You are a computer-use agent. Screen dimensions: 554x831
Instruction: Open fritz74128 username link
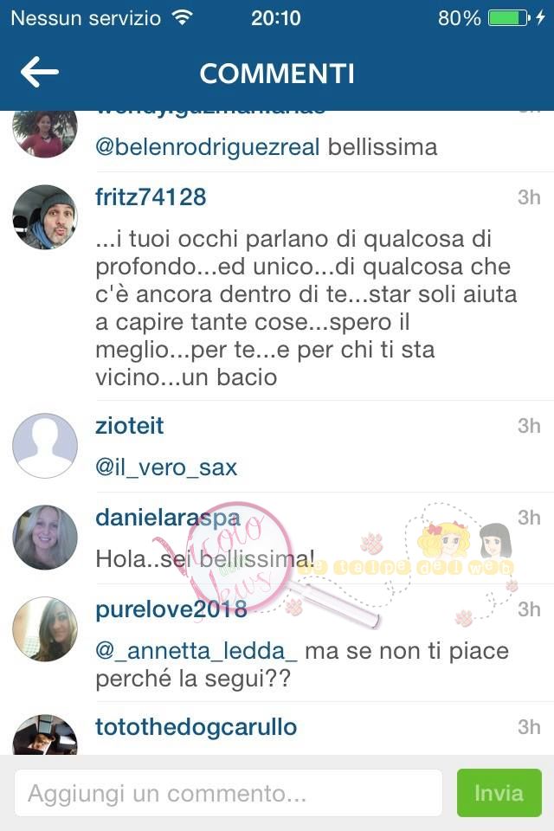(x=151, y=197)
